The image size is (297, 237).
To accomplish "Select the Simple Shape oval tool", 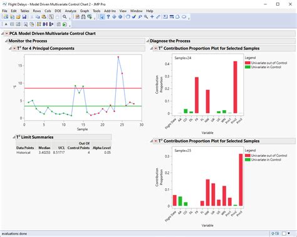I will [184, 17].
